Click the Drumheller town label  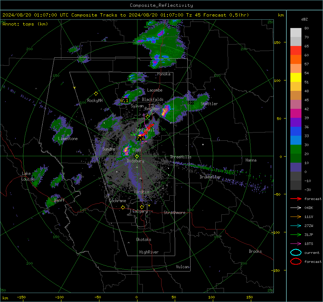pos(210,177)
